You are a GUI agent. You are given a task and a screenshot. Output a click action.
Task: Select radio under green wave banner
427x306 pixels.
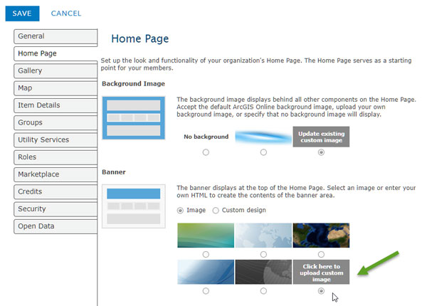(x=206, y=254)
